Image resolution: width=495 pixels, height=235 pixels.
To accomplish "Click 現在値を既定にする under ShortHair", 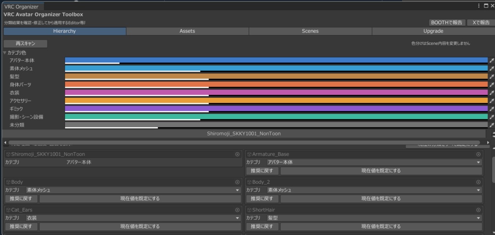I will 381,226.
